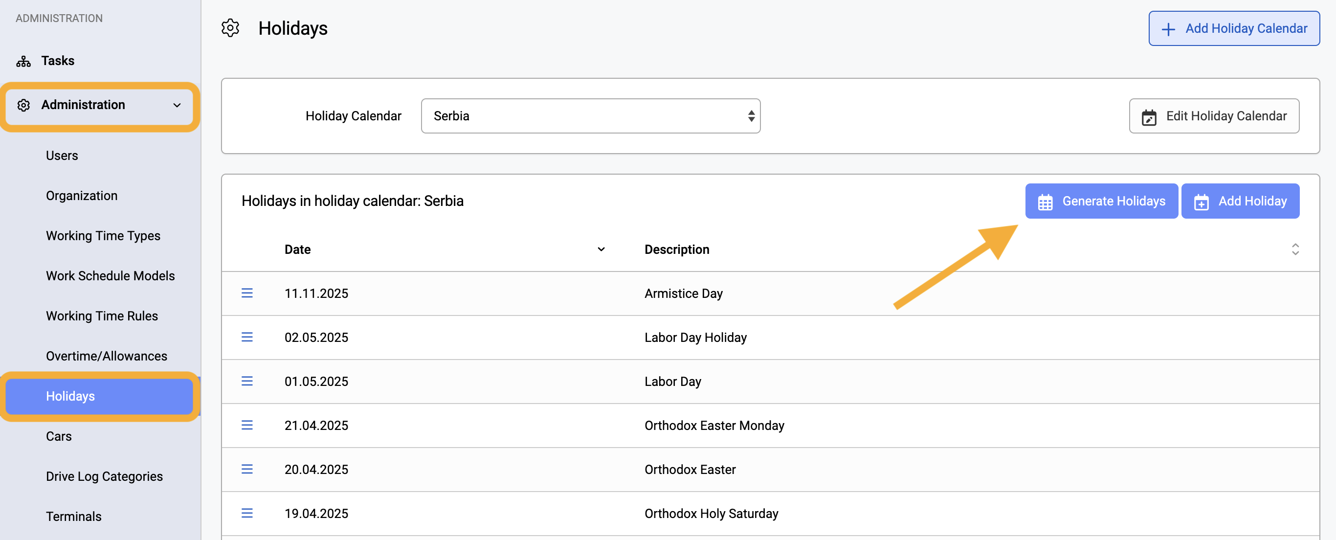Select the Holidays menu item
Image resolution: width=1336 pixels, height=540 pixels.
(x=100, y=396)
